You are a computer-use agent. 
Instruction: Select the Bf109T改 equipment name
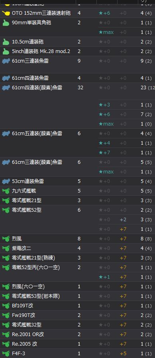pos(23,305)
